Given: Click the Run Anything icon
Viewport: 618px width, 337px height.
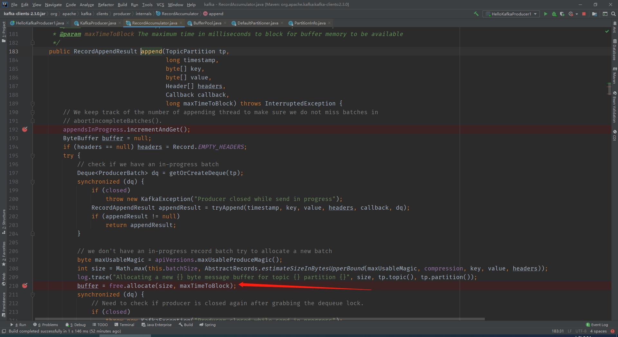Looking at the screenshot, I should pos(605,14).
